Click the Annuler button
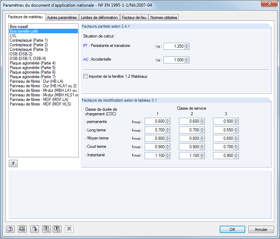Viewport: 280px width, 239px height. point(261,230)
